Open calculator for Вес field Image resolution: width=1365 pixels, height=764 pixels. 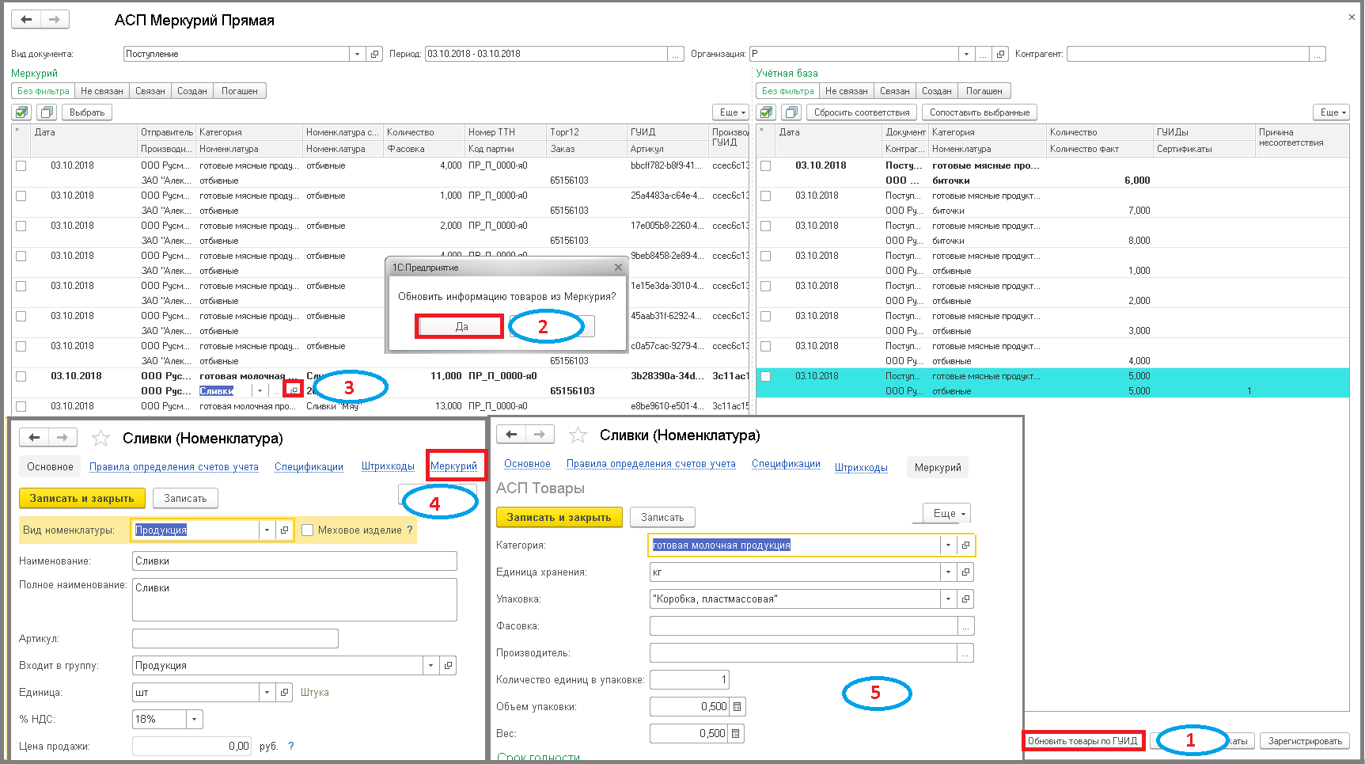click(x=735, y=733)
